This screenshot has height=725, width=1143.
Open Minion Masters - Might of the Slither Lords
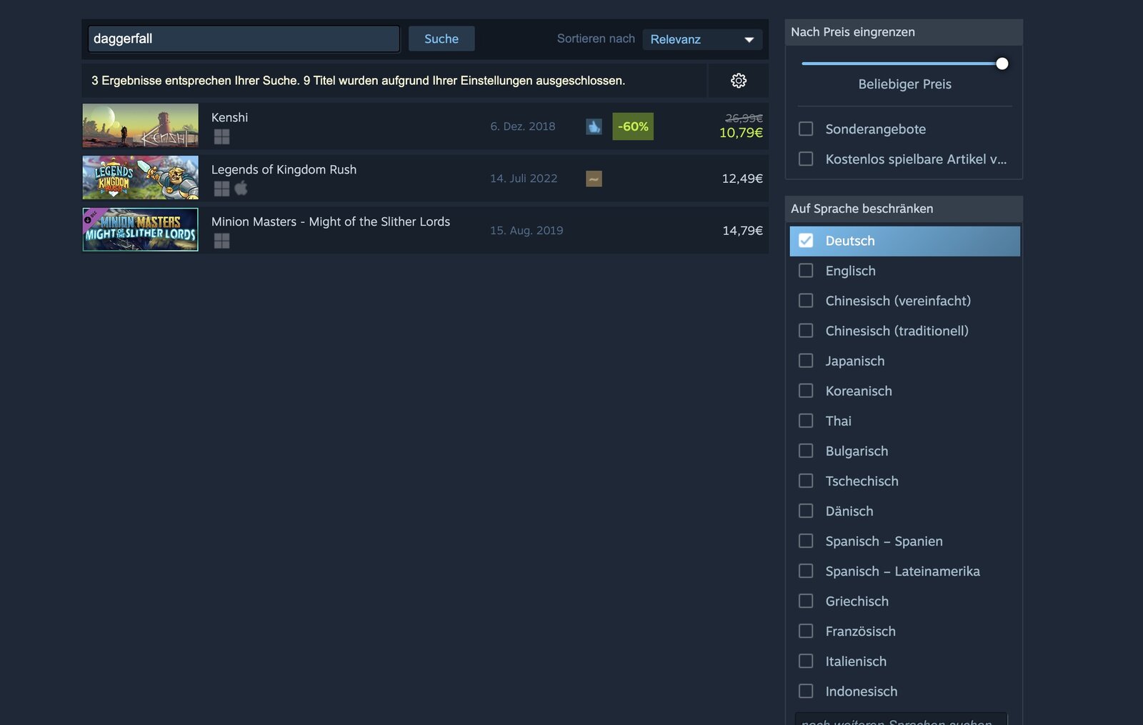pos(331,221)
